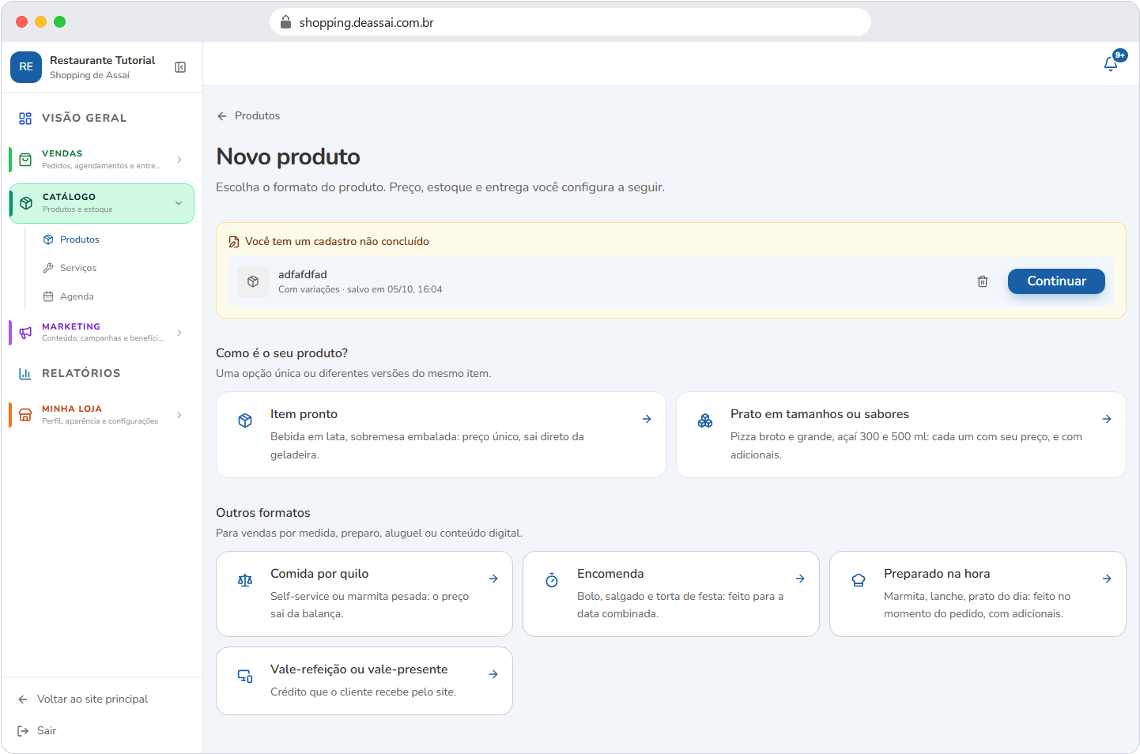Click the back arrow beside Produtos
The width and height of the screenshot is (1140, 754).
tap(222, 116)
